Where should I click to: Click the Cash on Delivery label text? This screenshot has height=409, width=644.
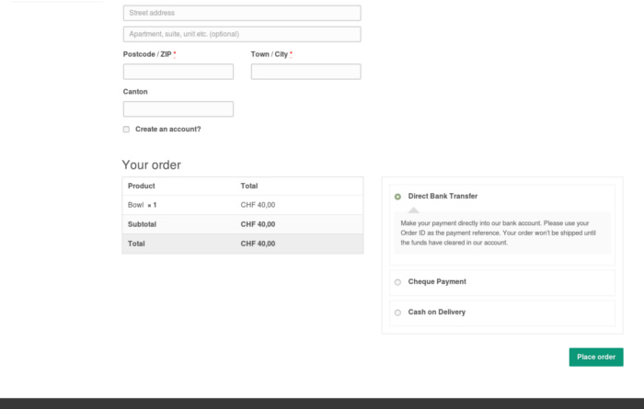[x=436, y=312]
